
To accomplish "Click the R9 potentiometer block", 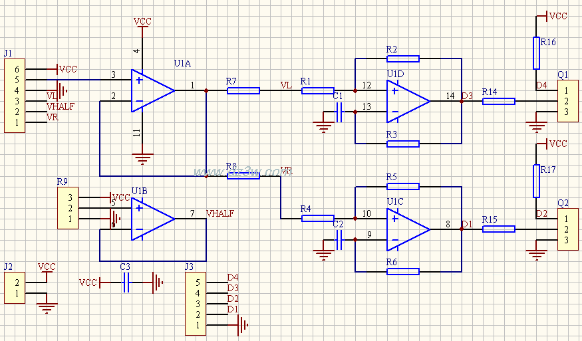I will pyautogui.click(x=68, y=208).
